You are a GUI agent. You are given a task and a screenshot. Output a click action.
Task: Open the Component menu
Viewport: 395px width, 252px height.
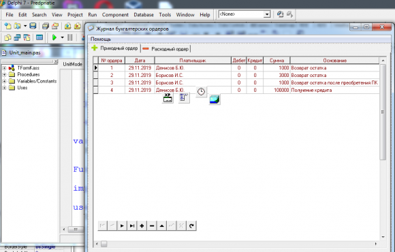[115, 14]
